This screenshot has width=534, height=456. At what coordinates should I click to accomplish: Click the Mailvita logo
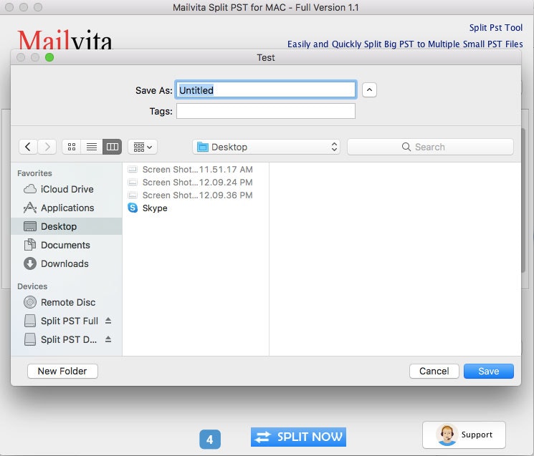(x=65, y=39)
